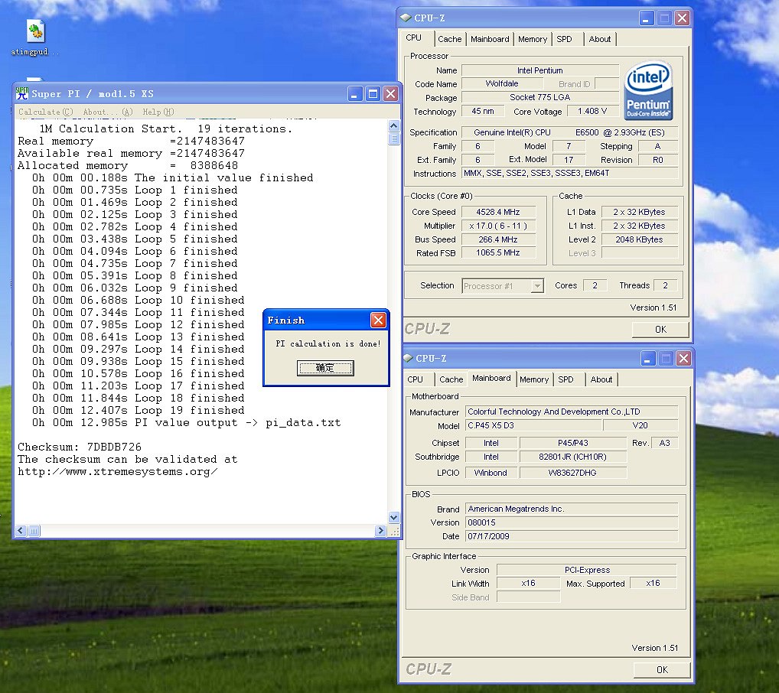Confirm the PI calculation done dialog
The height and width of the screenshot is (693, 779).
coord(325,368)
